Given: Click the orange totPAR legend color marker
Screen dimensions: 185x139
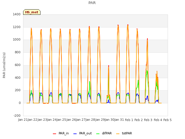Looking at the screenshot, I should pyautogui.click(x=118, y=134).
